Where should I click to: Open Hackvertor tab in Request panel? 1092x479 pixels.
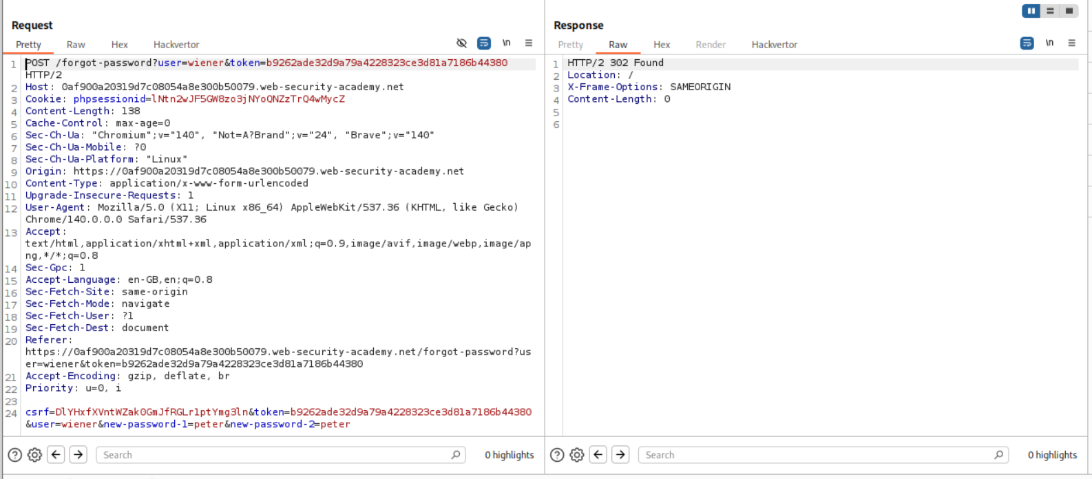(x=176, y=45)
